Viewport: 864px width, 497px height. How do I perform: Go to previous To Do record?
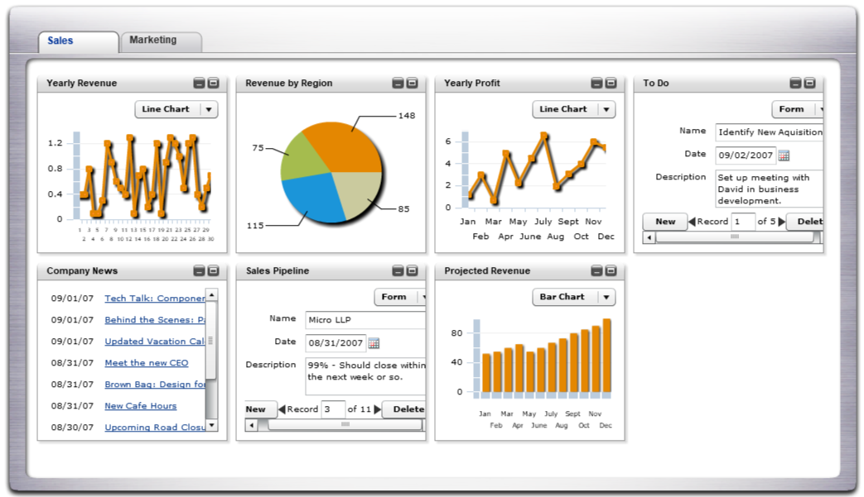tap(692, 222)
